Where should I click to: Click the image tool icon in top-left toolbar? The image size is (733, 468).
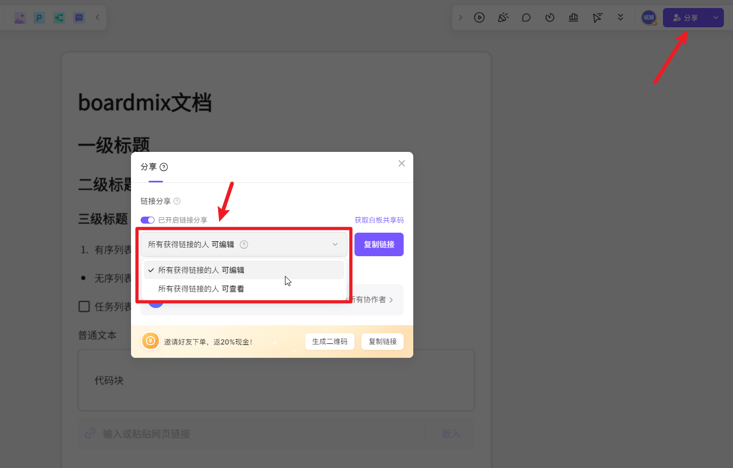pyautogui.click(x=20, y=18)
